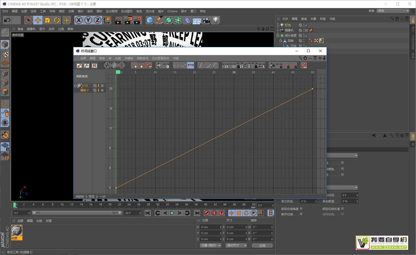
Task: Click the end keyframe point on the curve
Action: coord(312,89)
